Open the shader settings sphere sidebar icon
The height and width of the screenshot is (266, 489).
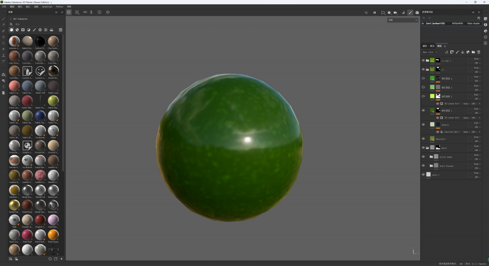click(486, 31)
